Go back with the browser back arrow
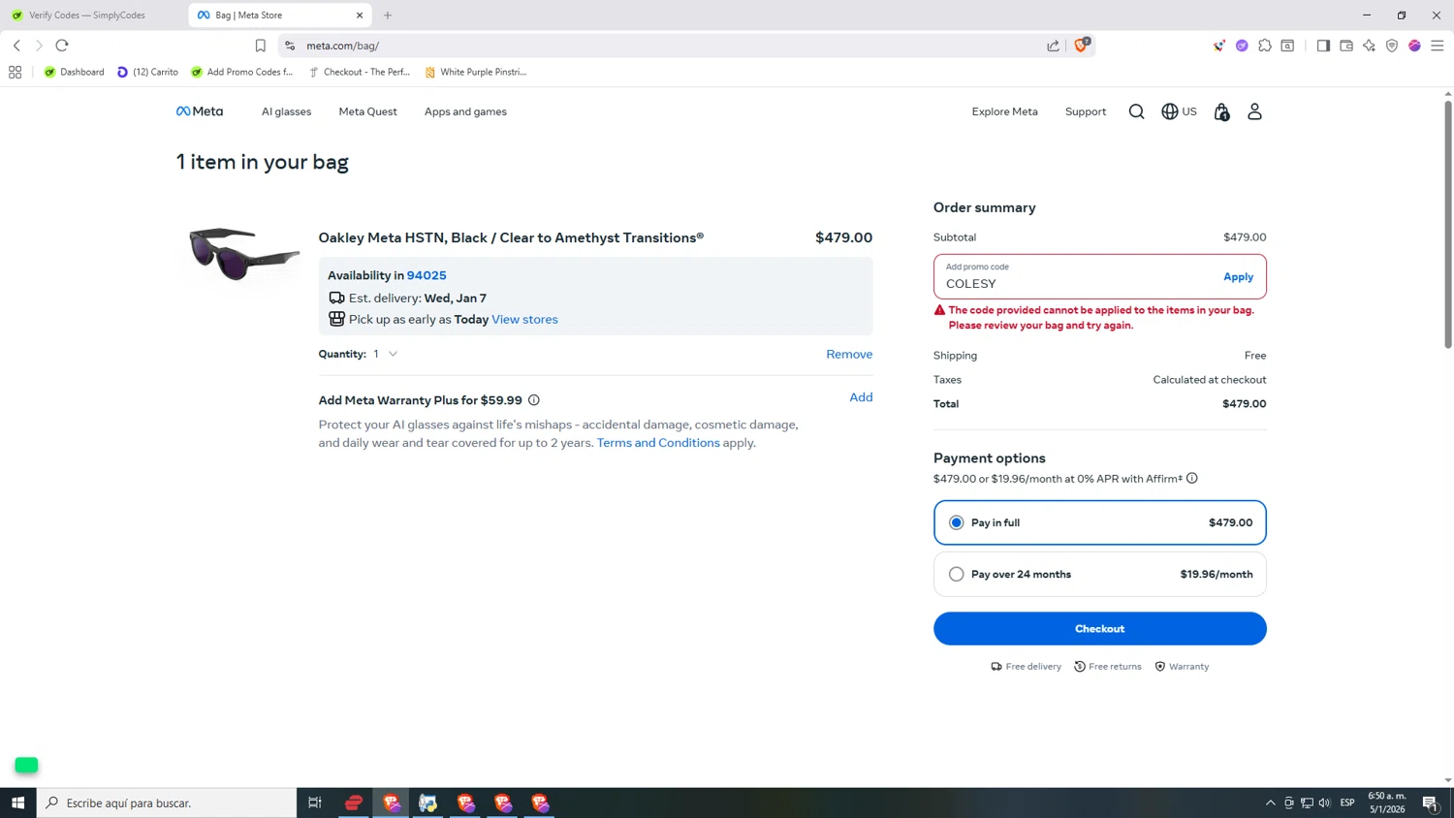This screenshot has width=1454, height=818. pyautogui.click(x=16, y=46)
